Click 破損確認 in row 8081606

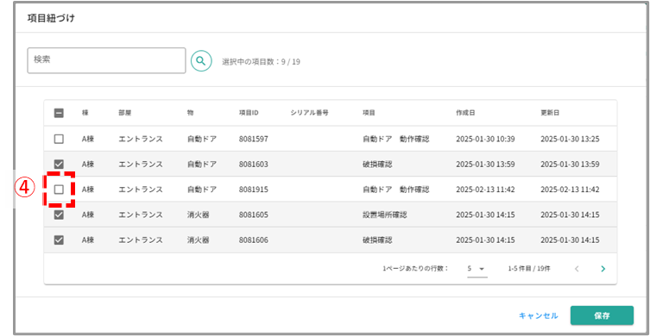coord(377,240)
